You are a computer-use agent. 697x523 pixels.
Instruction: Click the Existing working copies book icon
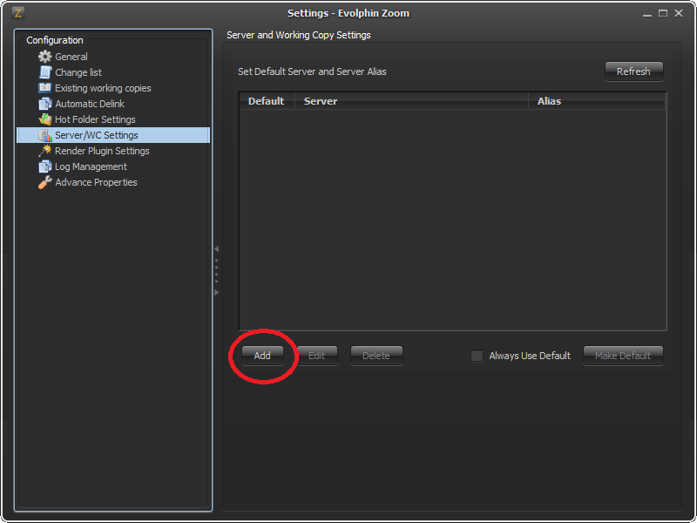click(x=45, y=88)
